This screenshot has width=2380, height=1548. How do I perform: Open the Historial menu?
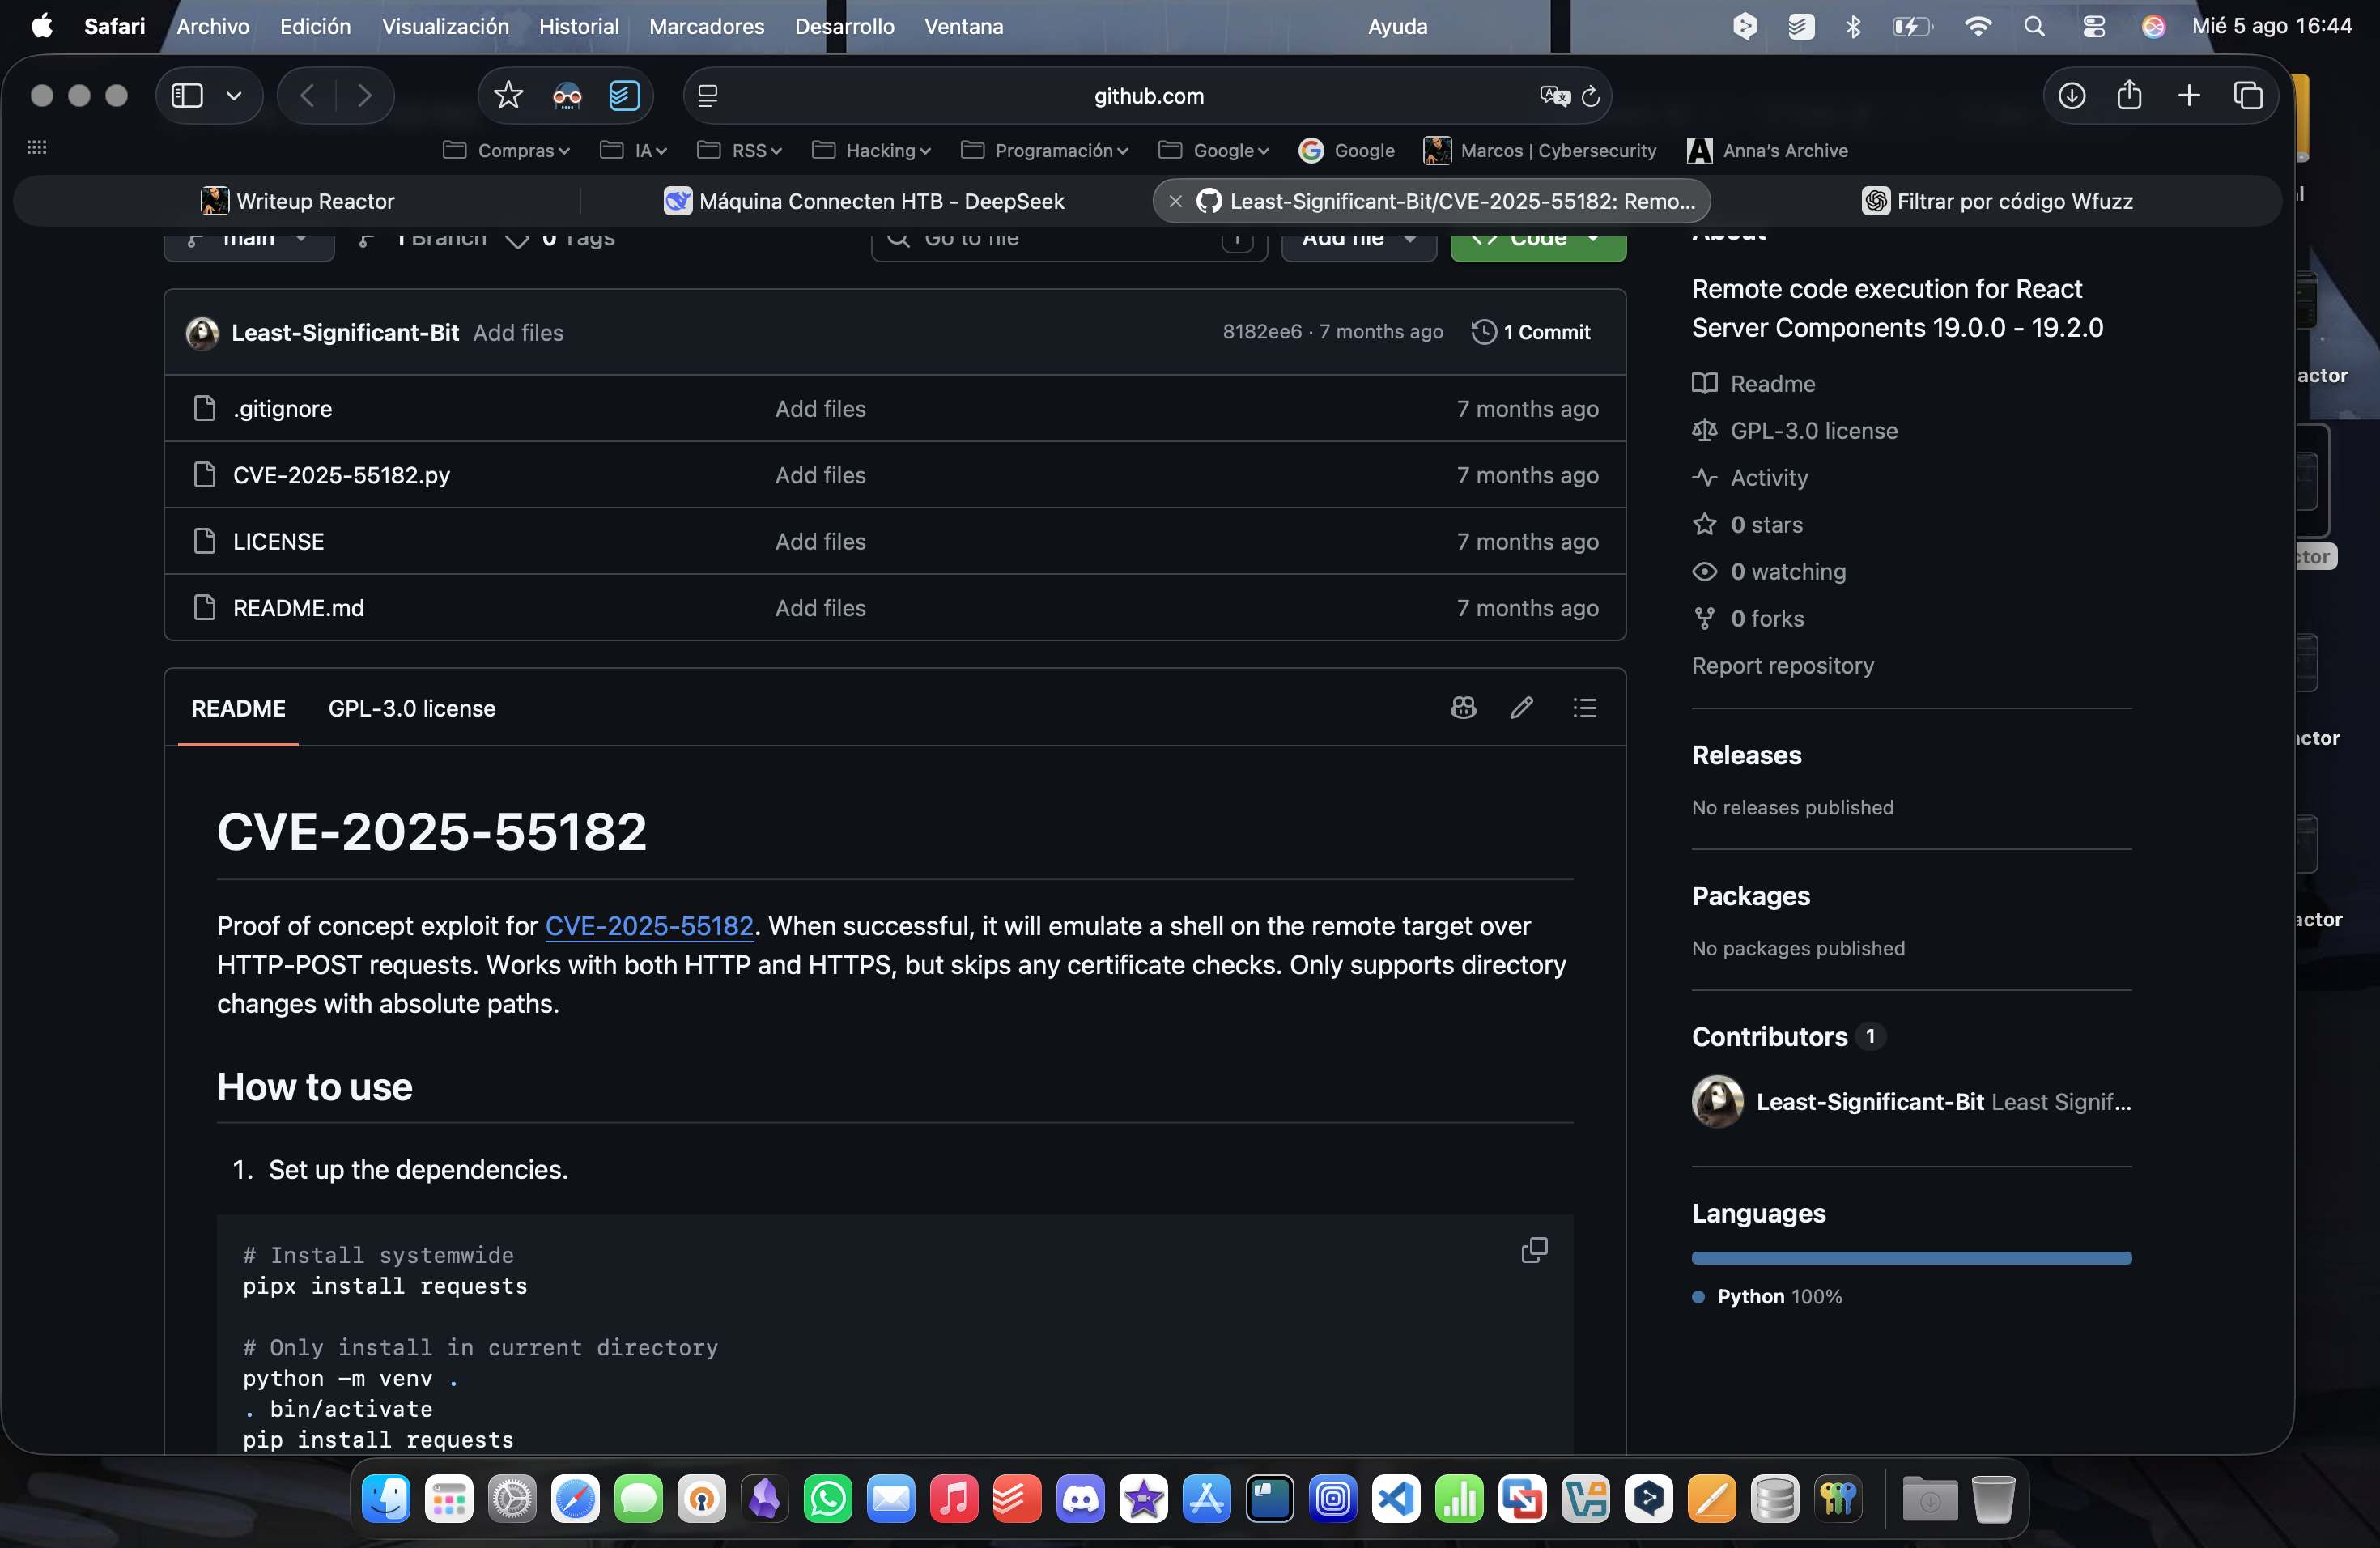click(x=579, y=26)
